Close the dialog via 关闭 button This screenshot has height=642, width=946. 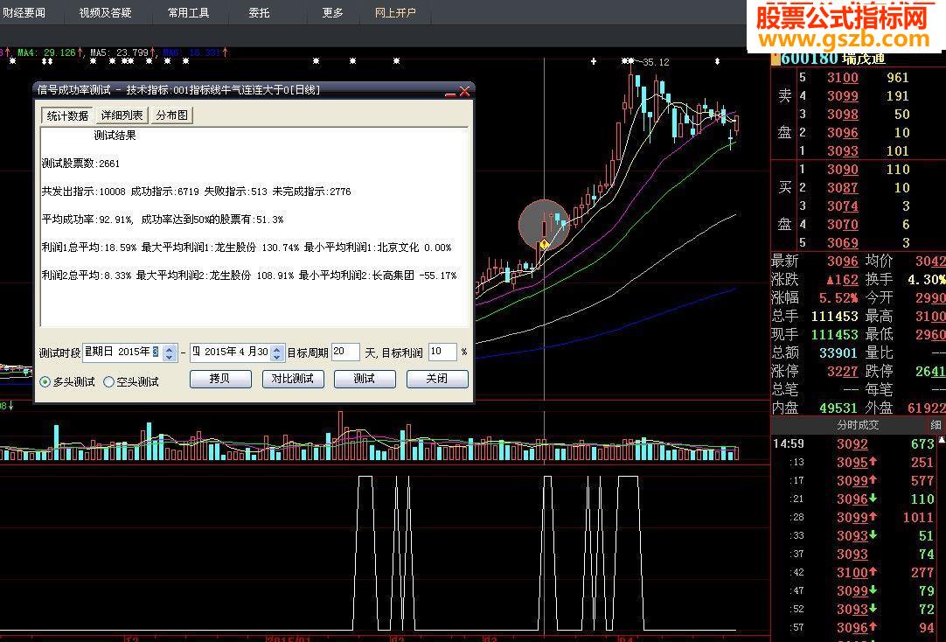tap(438, 379)
